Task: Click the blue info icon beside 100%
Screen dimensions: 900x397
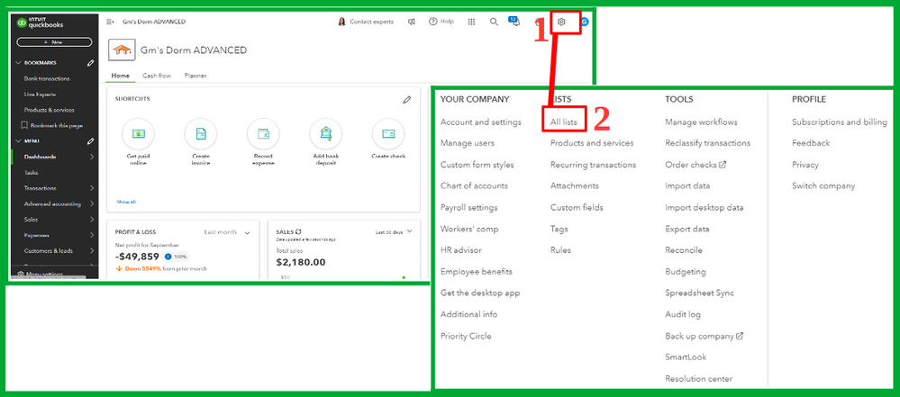Action: pos(168,257)
